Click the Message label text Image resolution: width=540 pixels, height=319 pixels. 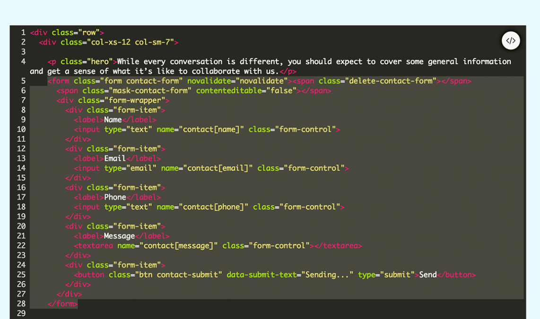[x=120, y=236]
